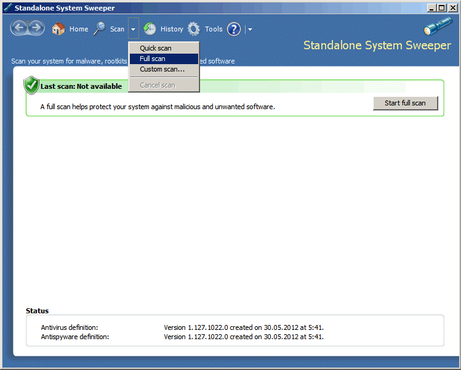Click the full scan description sentence

click(158, 107)
